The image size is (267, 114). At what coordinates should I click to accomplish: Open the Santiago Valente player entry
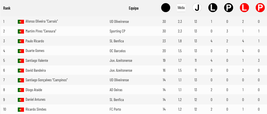coord(37,60)
